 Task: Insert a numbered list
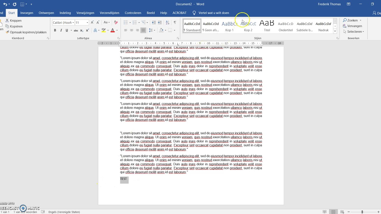pyautogui.click(x=135, y=23)
